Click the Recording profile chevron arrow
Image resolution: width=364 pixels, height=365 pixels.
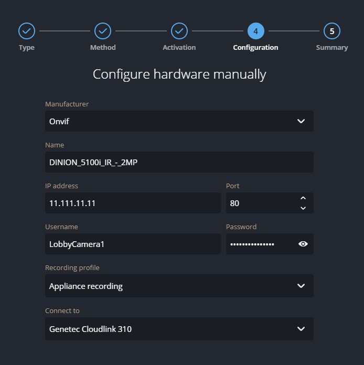coord(301,286)
